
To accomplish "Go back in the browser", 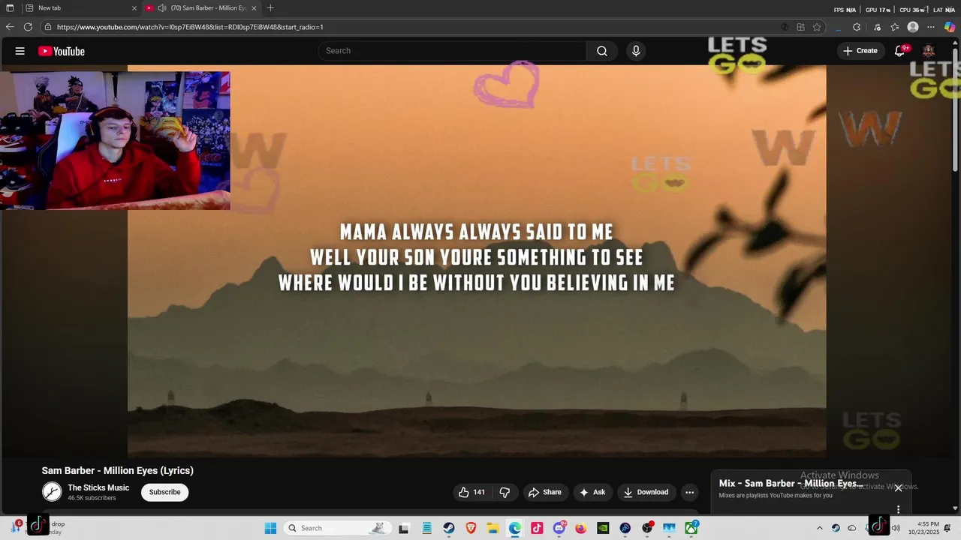I will 10,27.
